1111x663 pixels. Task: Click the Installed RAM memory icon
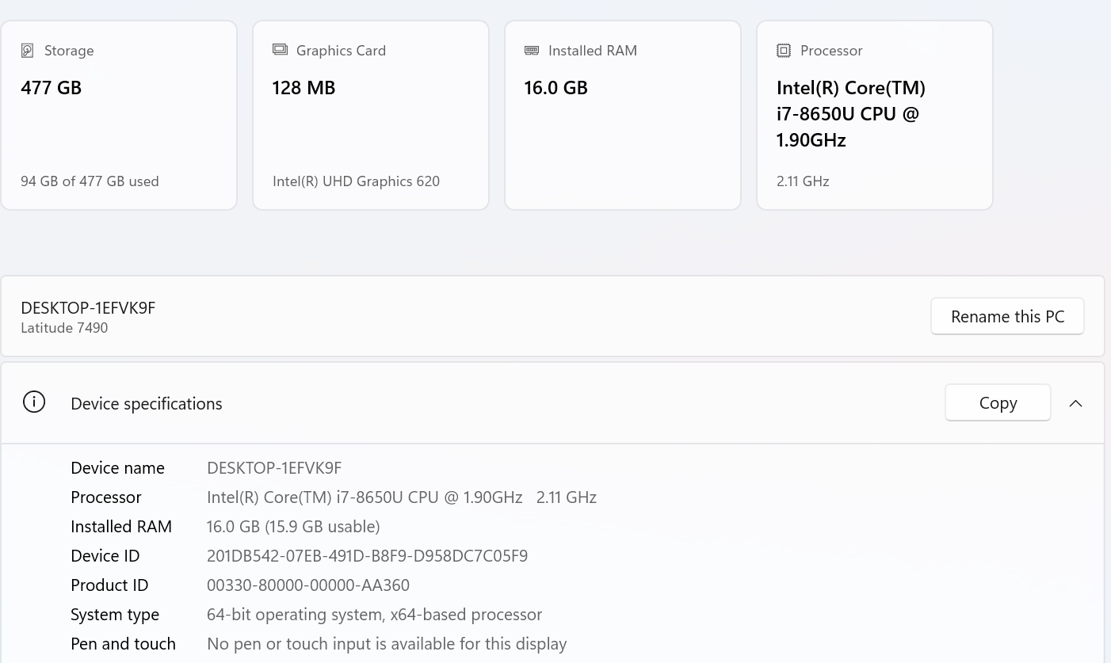532,51
